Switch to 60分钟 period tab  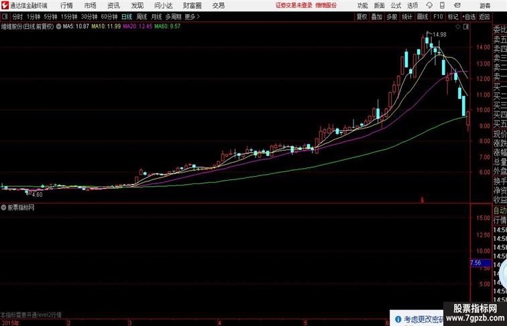109,17
